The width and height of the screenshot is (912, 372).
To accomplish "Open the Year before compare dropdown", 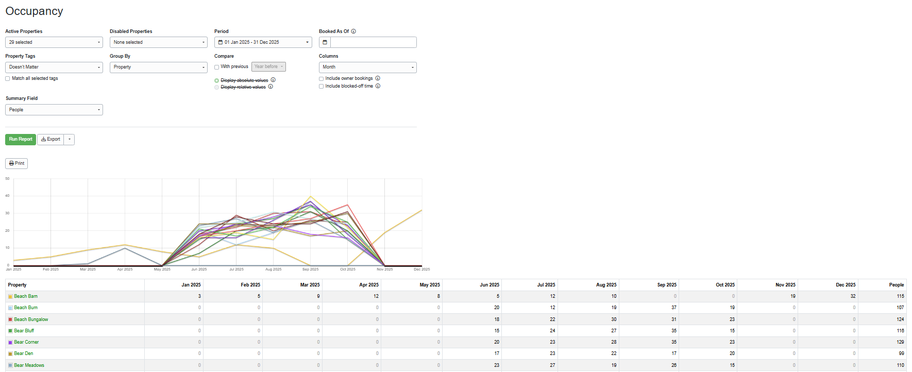I will 268,66.
